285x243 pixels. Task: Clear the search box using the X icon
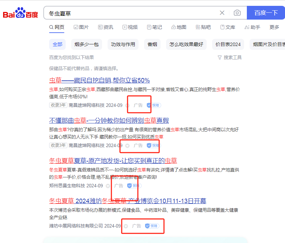[222, 12]
